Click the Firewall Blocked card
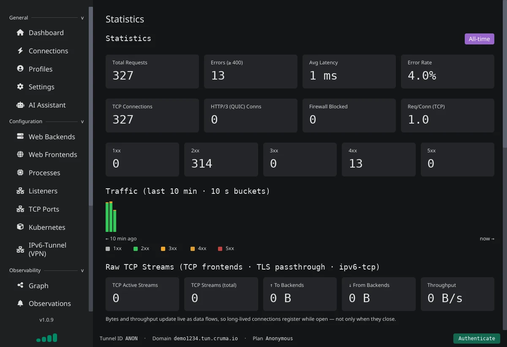This screenshot has height=347, width=507. click(349, 116)
